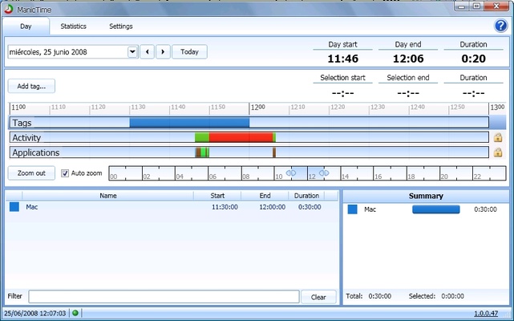Toggle the Auto zoom checkbox

click(x=65, y=173)
